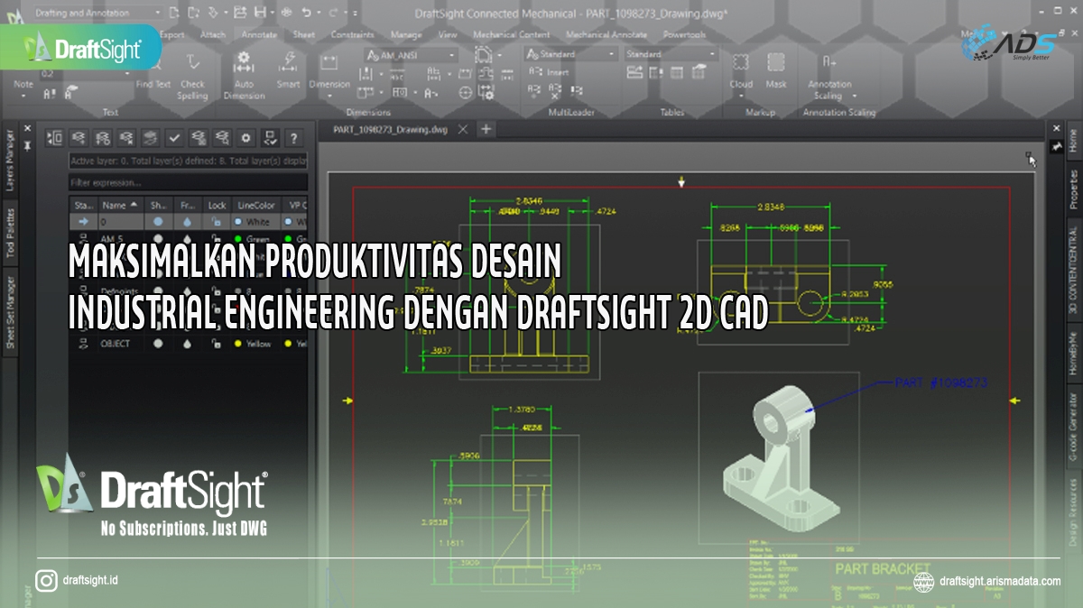The image size is (1083, 608).
Task: Open the Standard style dropdown in MultiLeader group
Action: [572, 54]
